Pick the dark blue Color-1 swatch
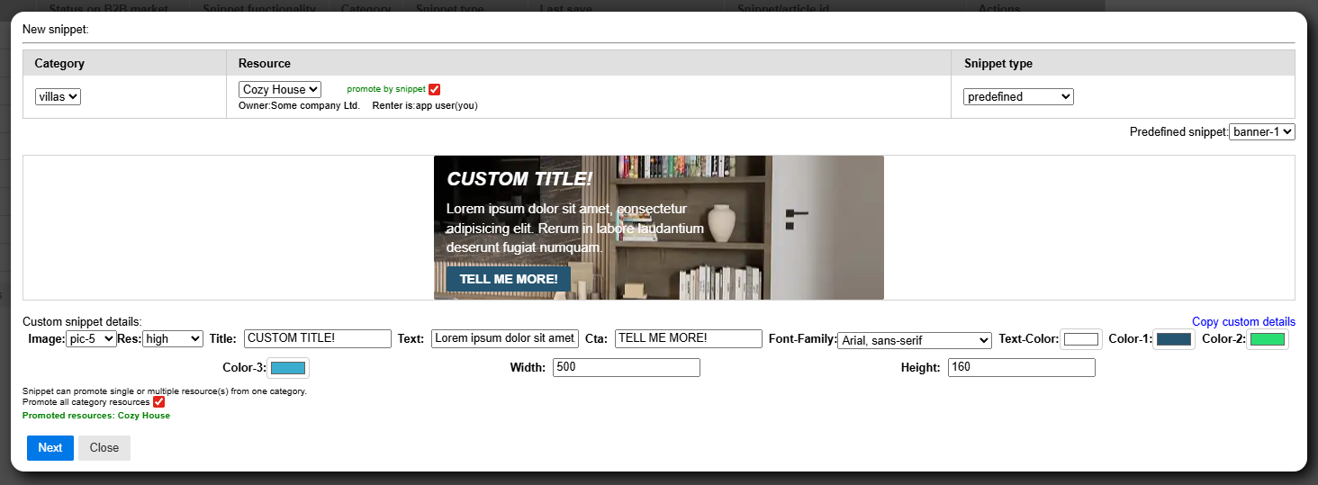Image resolution: width=1318 pixels, height=485 pixels. 1174,339
